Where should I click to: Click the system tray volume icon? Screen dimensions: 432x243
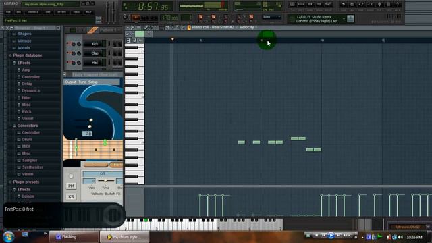coord(400,237)
